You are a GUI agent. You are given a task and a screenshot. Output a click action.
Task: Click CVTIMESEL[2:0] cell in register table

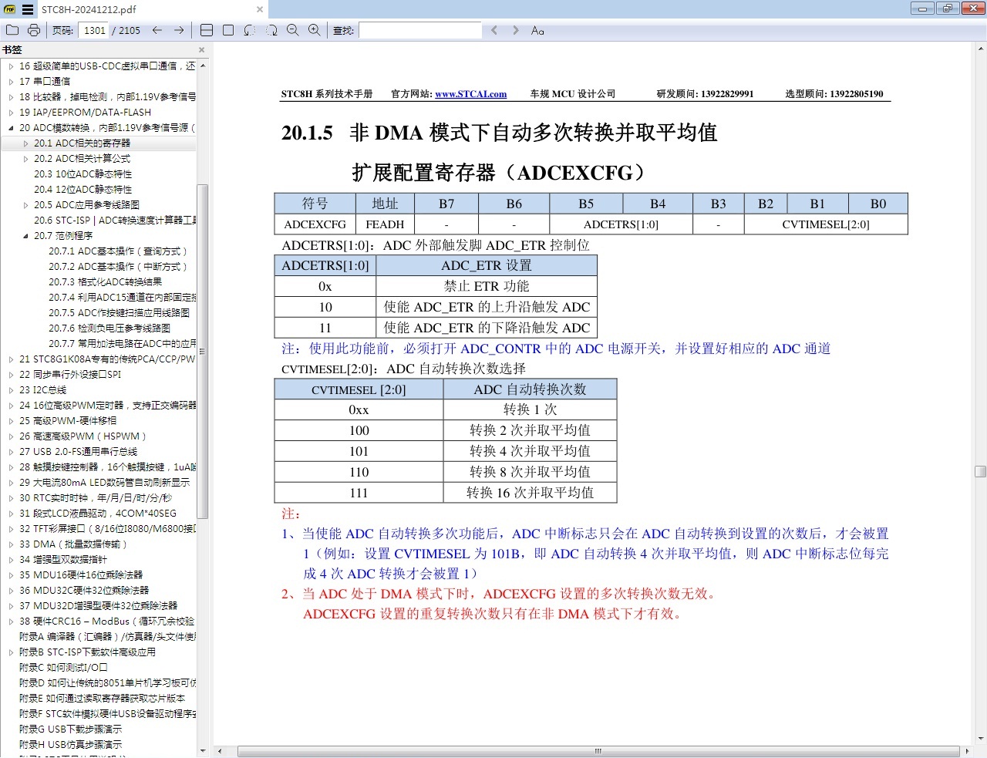tap(826, 224)
